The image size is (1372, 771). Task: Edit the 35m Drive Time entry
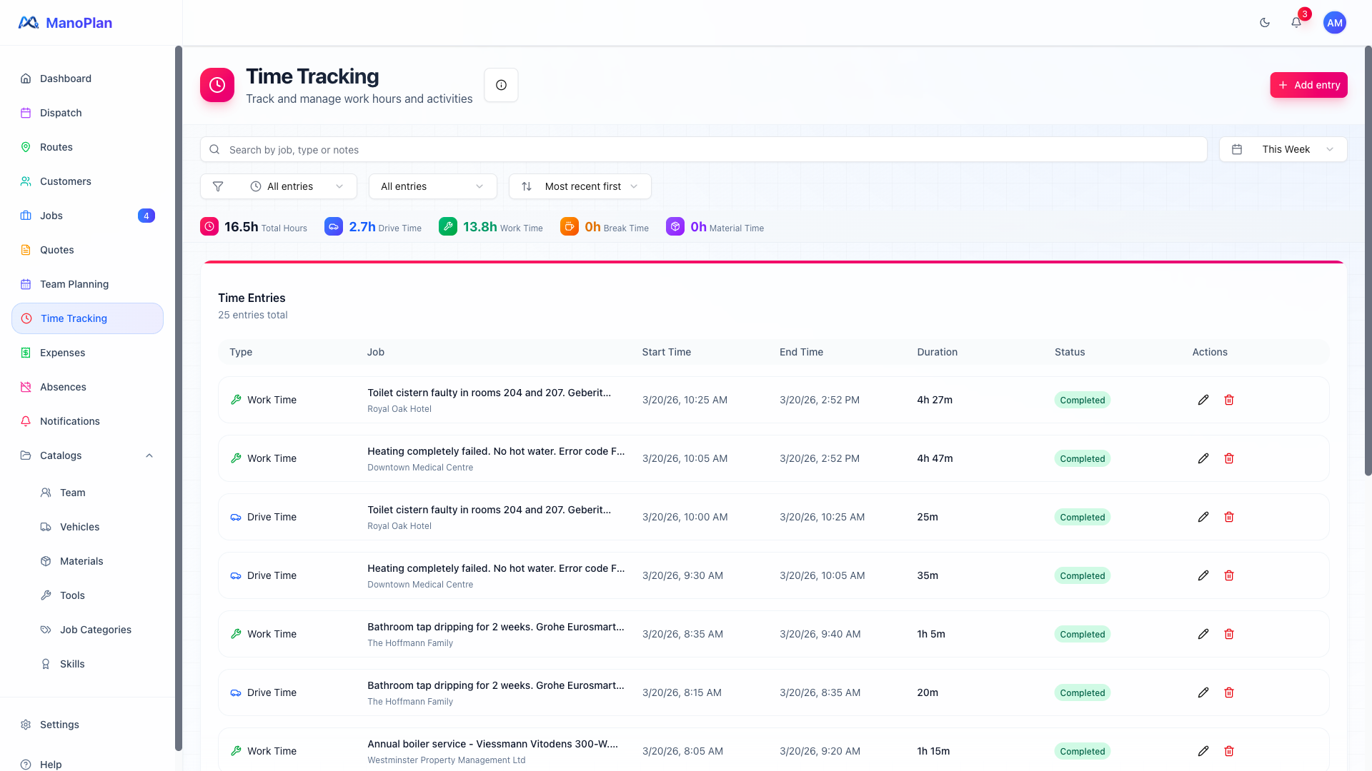tap(1203, 575)
